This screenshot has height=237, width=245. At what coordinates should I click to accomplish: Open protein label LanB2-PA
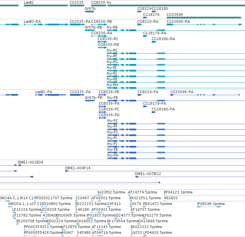coord(44,92)
